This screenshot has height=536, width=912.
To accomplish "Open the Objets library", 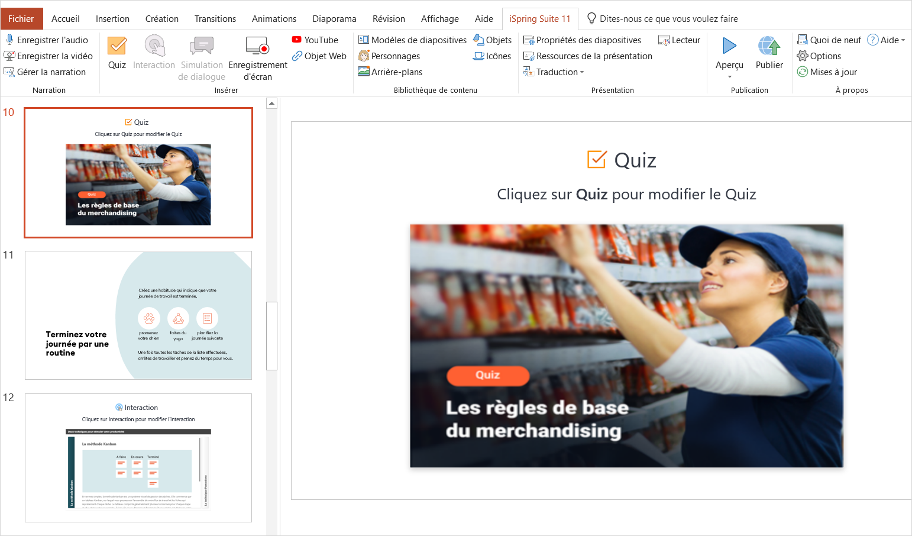I will click(492, 40).
